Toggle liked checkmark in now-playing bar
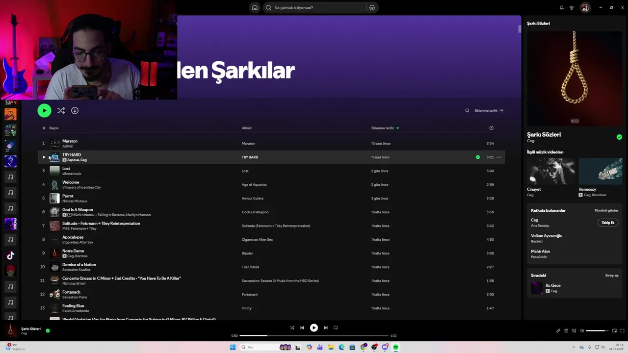This screenshot has height=353, width=628. point(48,330)
